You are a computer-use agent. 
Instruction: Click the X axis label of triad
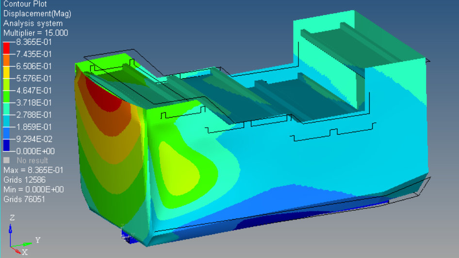[x=25, y=252]
